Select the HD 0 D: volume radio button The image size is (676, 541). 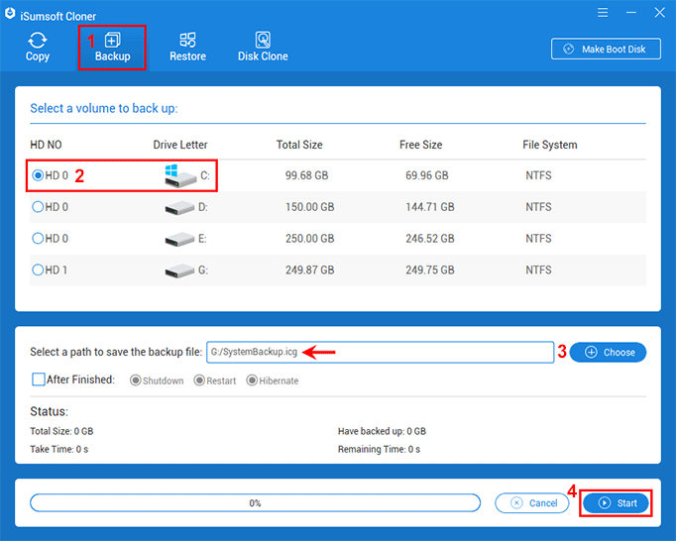click(38, 207)
